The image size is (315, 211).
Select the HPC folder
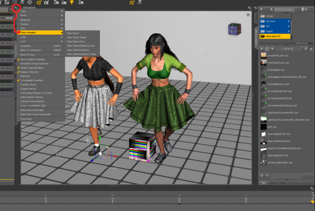pos(275,26)
